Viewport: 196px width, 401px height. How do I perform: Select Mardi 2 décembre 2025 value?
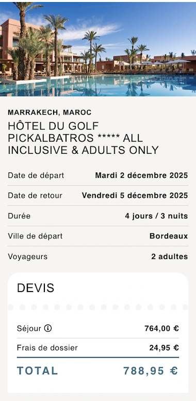[x=141, y=175]
